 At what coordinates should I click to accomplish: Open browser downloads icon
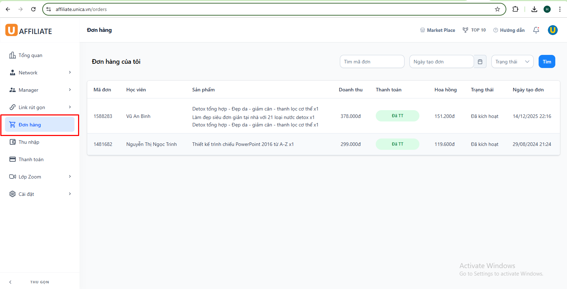(x=534, y=9)
